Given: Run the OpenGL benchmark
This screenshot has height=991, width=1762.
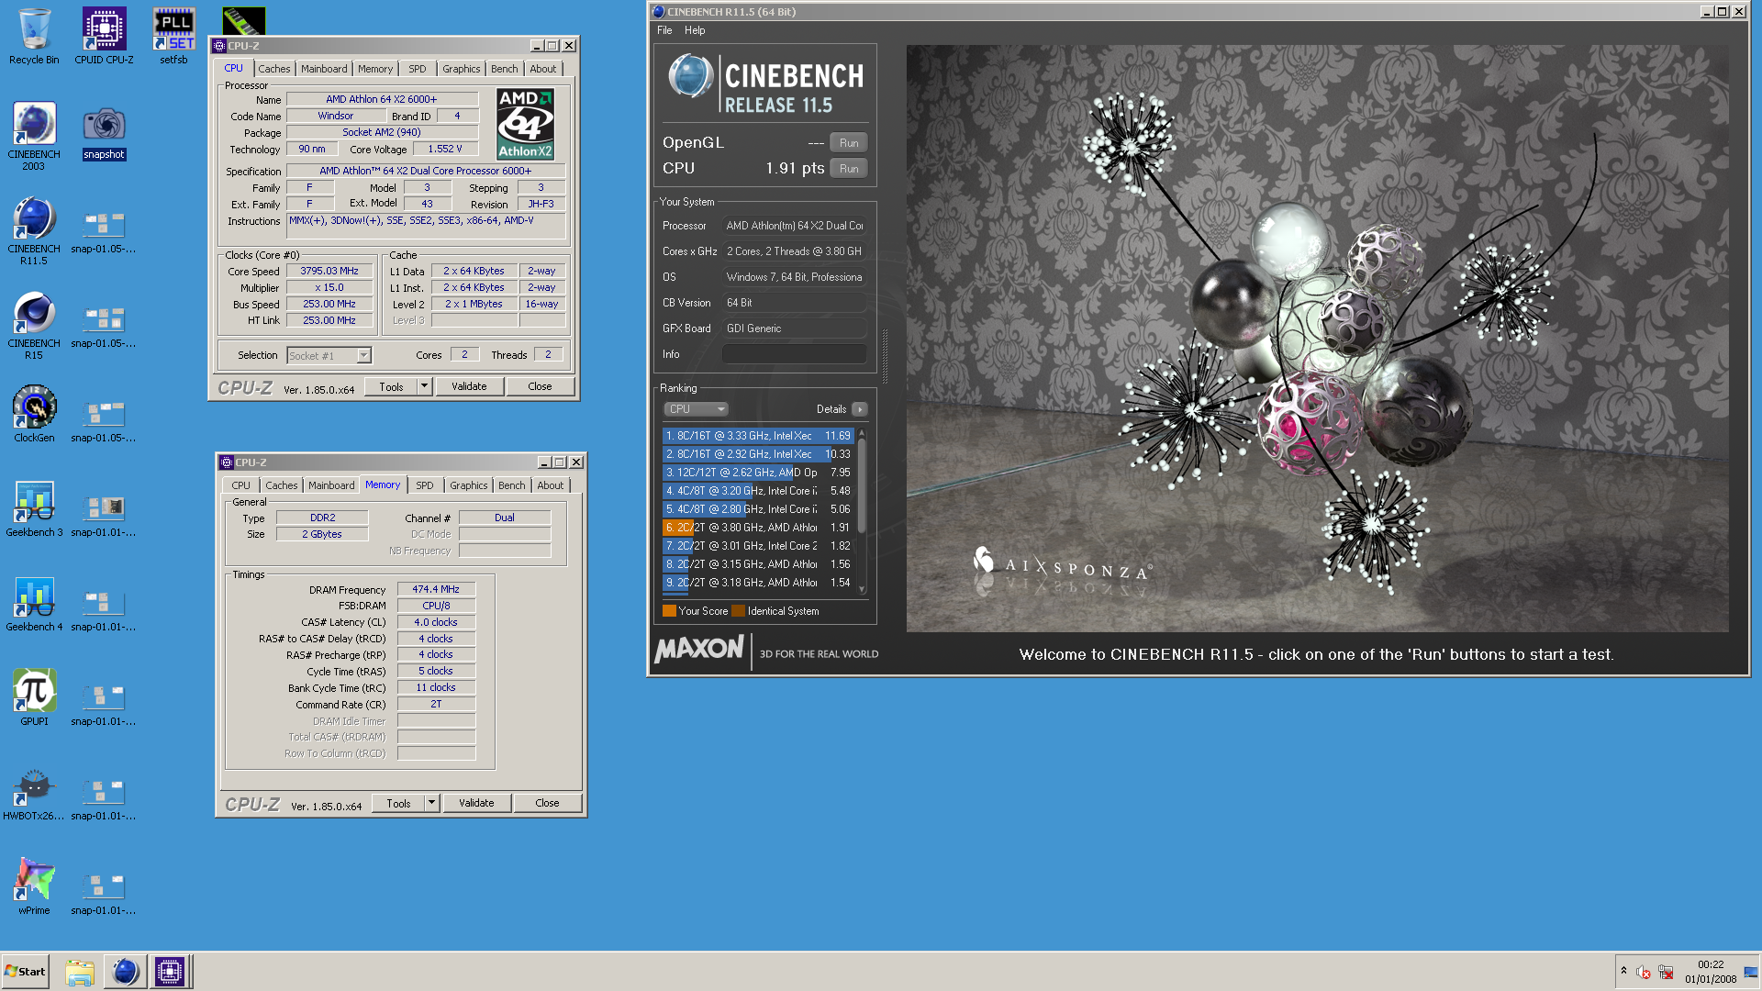Looking at the screenshot, I should click(x=849, y=143).
